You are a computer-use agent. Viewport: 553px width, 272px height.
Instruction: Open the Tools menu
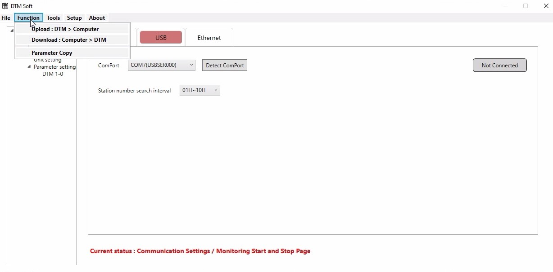coord(53,18)
